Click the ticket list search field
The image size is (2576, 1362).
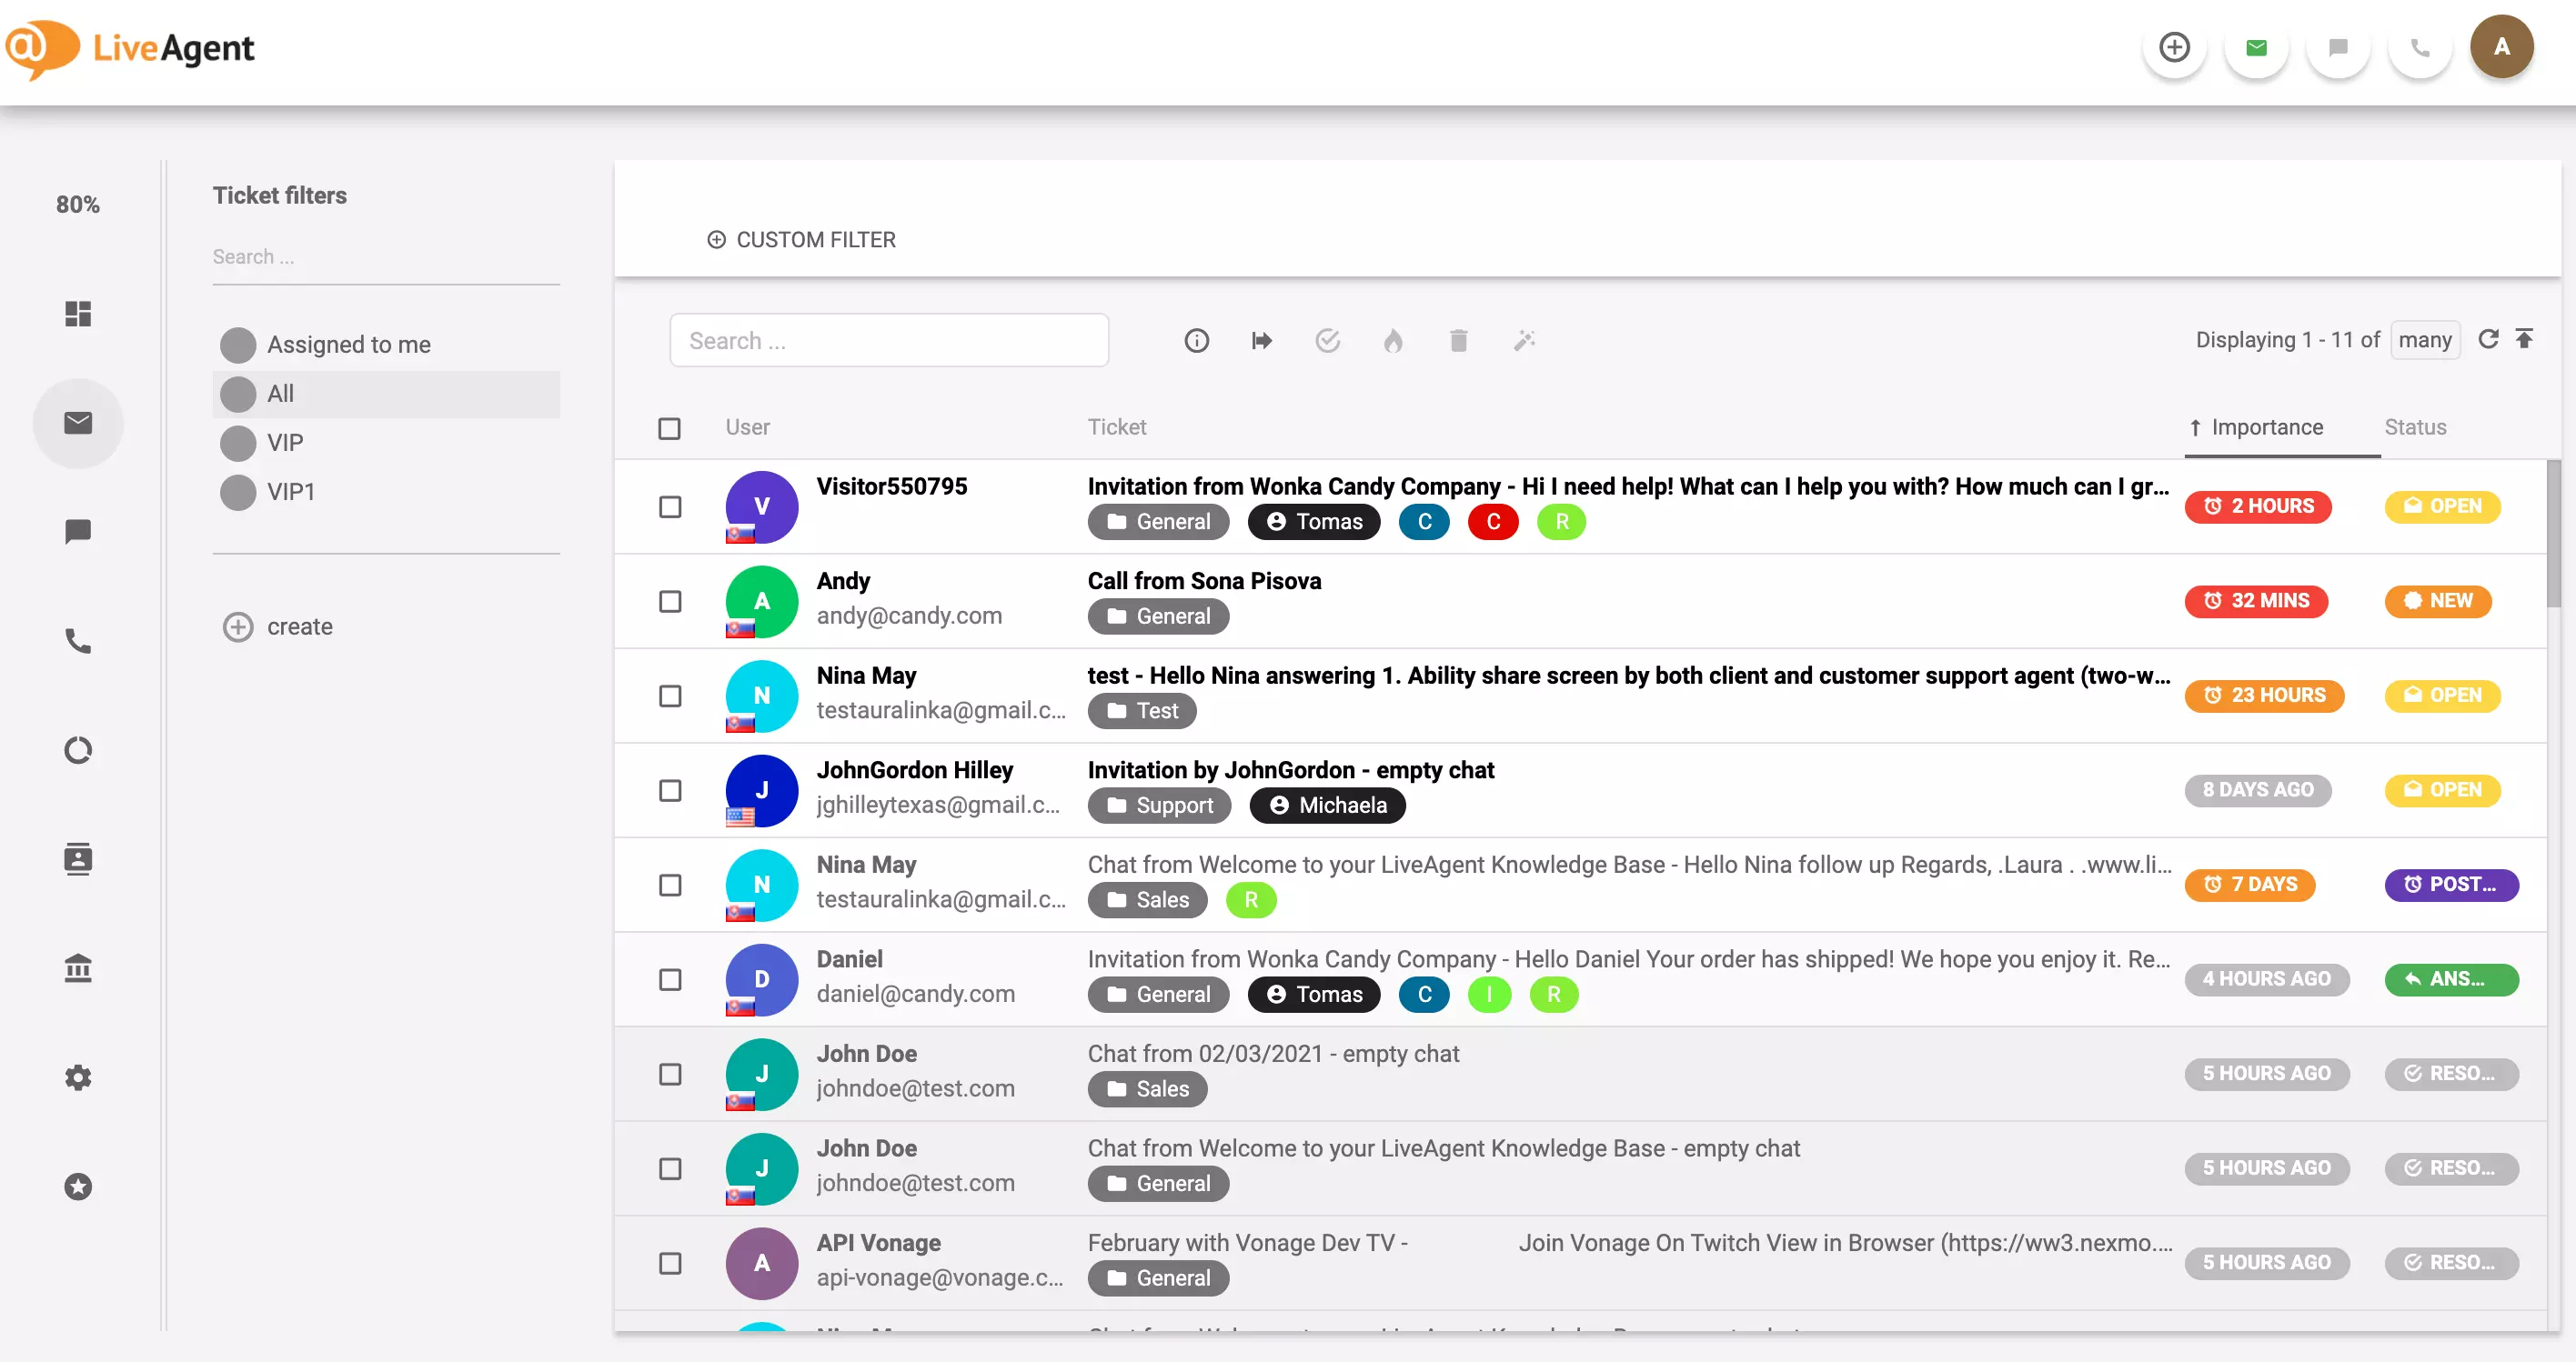coord(889,340)
